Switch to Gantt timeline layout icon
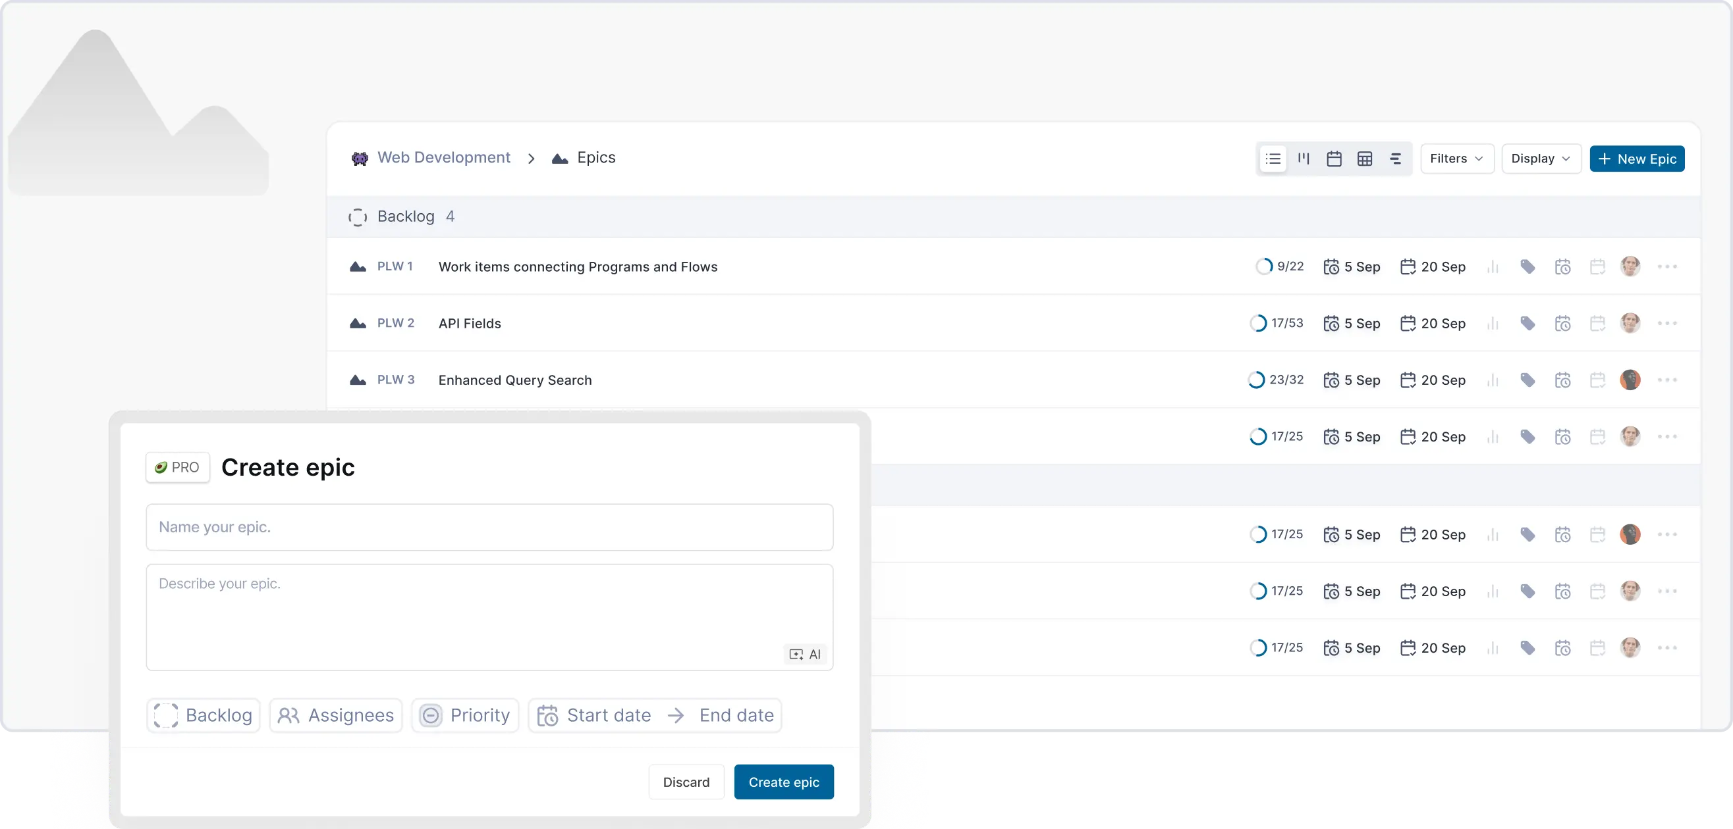Image resolution: width=1733 pixels, height=829 pixels. click(1395, 159)
